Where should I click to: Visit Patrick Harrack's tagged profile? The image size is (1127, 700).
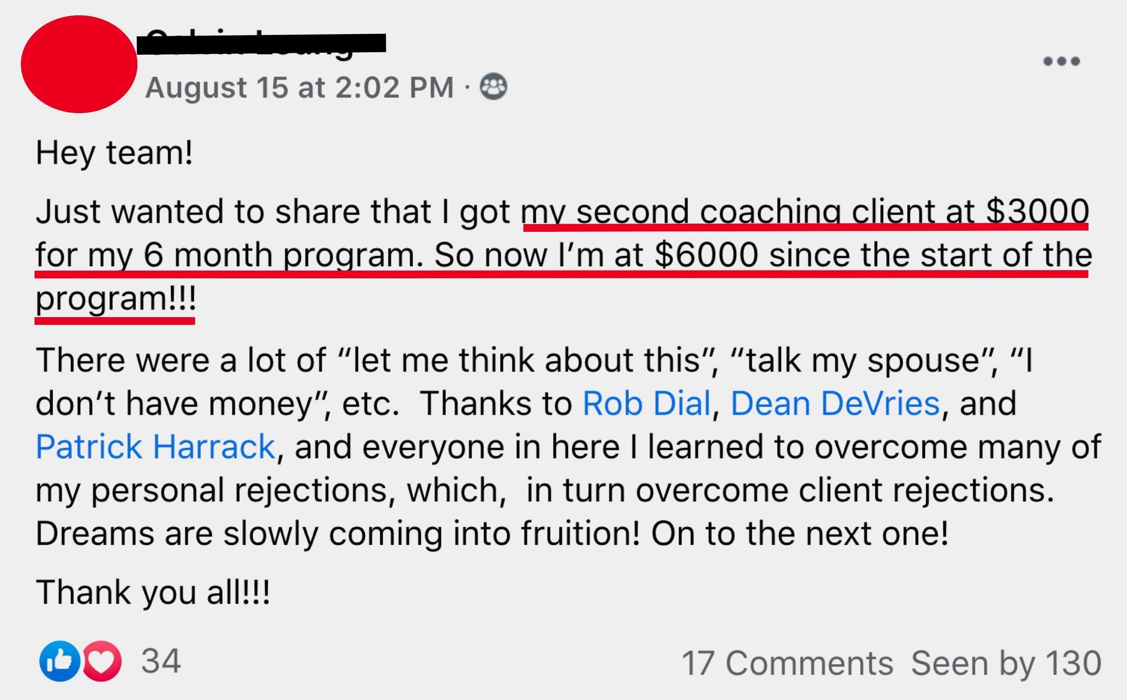pos(155,447)
